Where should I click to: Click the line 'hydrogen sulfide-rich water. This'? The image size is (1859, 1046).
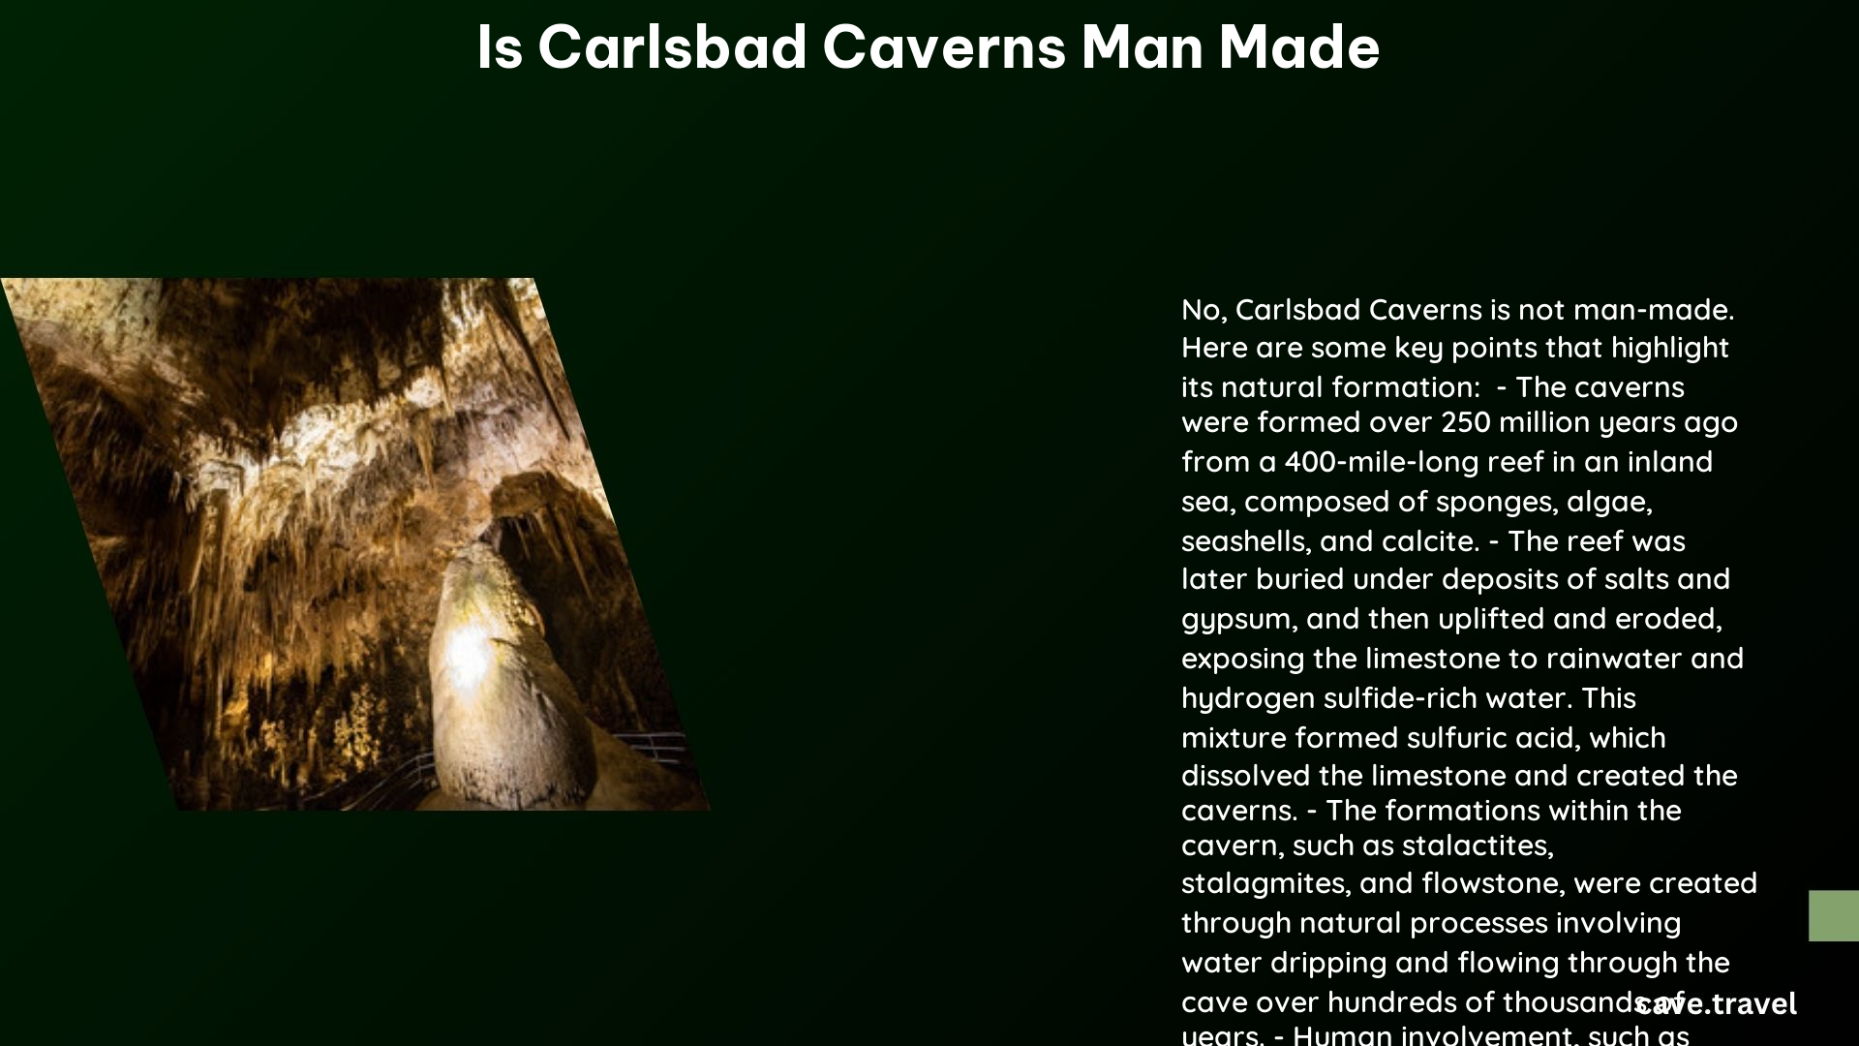(1409, 698)
